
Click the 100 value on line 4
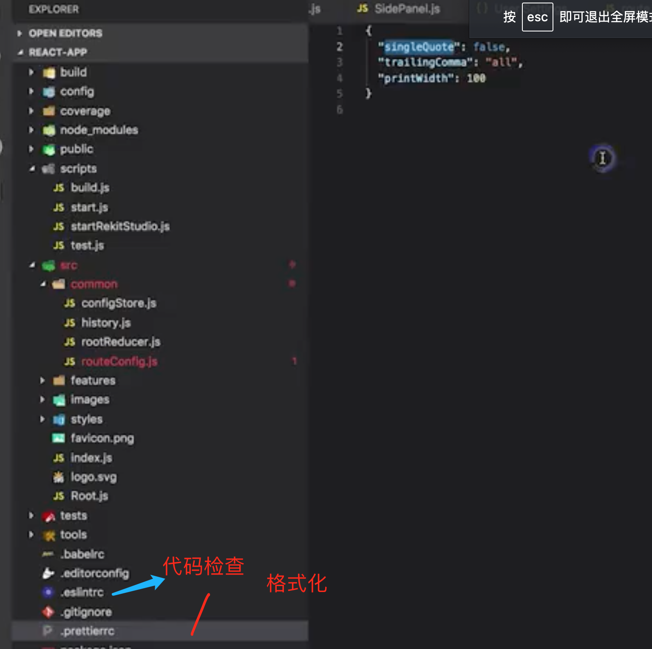point(476,79)
